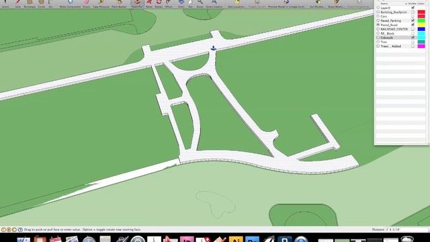Select the Paint Bucket tool

click(119, 3)
